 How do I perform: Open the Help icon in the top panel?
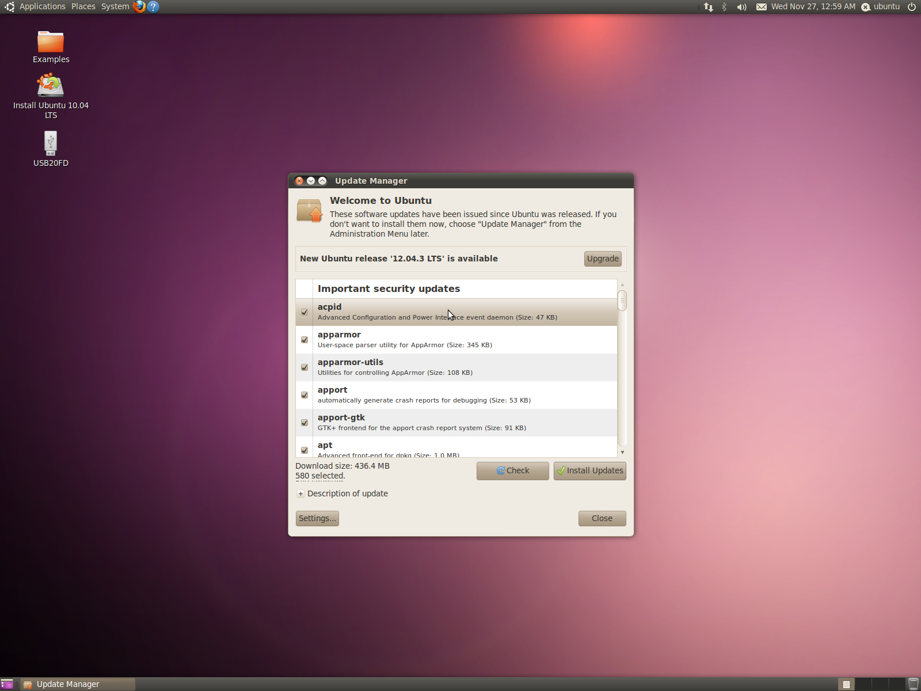[x=153, y=7]
